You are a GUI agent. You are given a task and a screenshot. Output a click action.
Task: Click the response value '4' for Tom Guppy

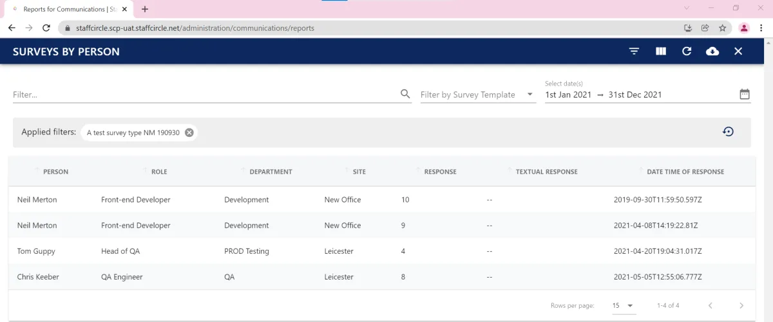pyautogui.click(x=403, y=251)
